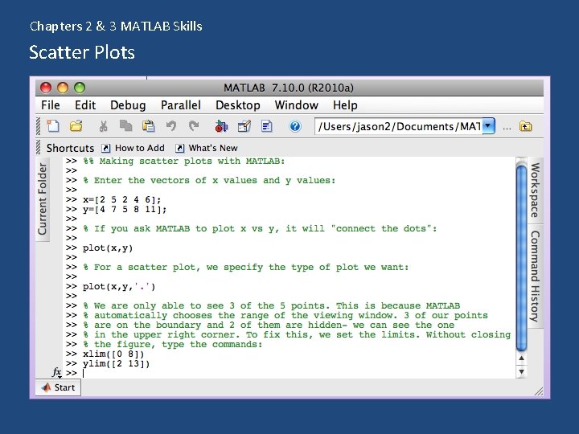
Task: Click the 'ylim([2 13])' command line
Action: tap(116, 363)
